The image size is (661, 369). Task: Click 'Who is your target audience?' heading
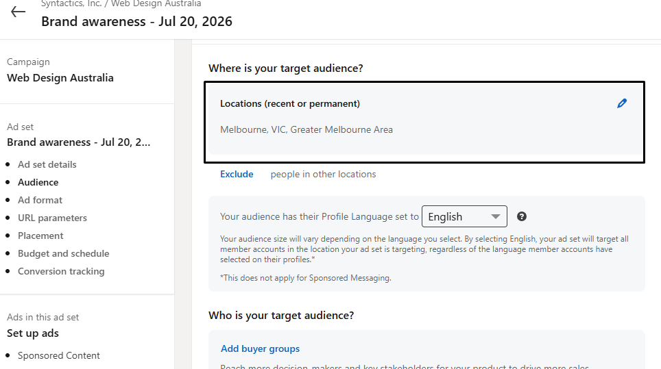coord(281,316)
